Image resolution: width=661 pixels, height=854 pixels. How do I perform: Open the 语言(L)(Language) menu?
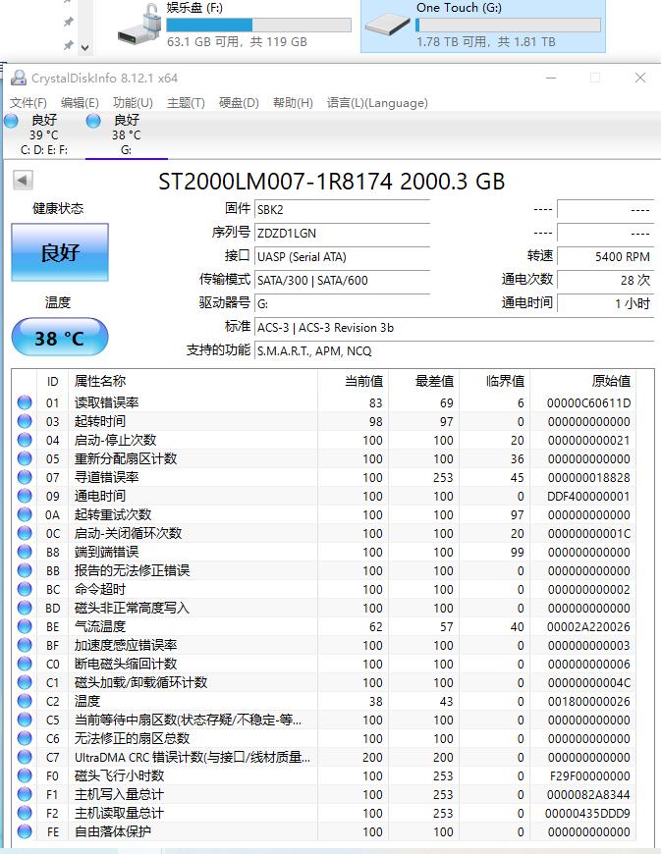377,102
